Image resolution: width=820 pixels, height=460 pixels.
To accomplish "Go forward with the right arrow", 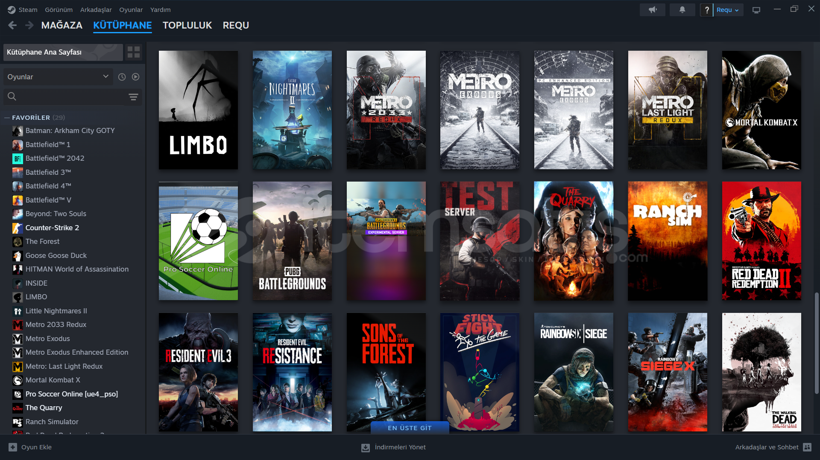I will coord(29,26).
